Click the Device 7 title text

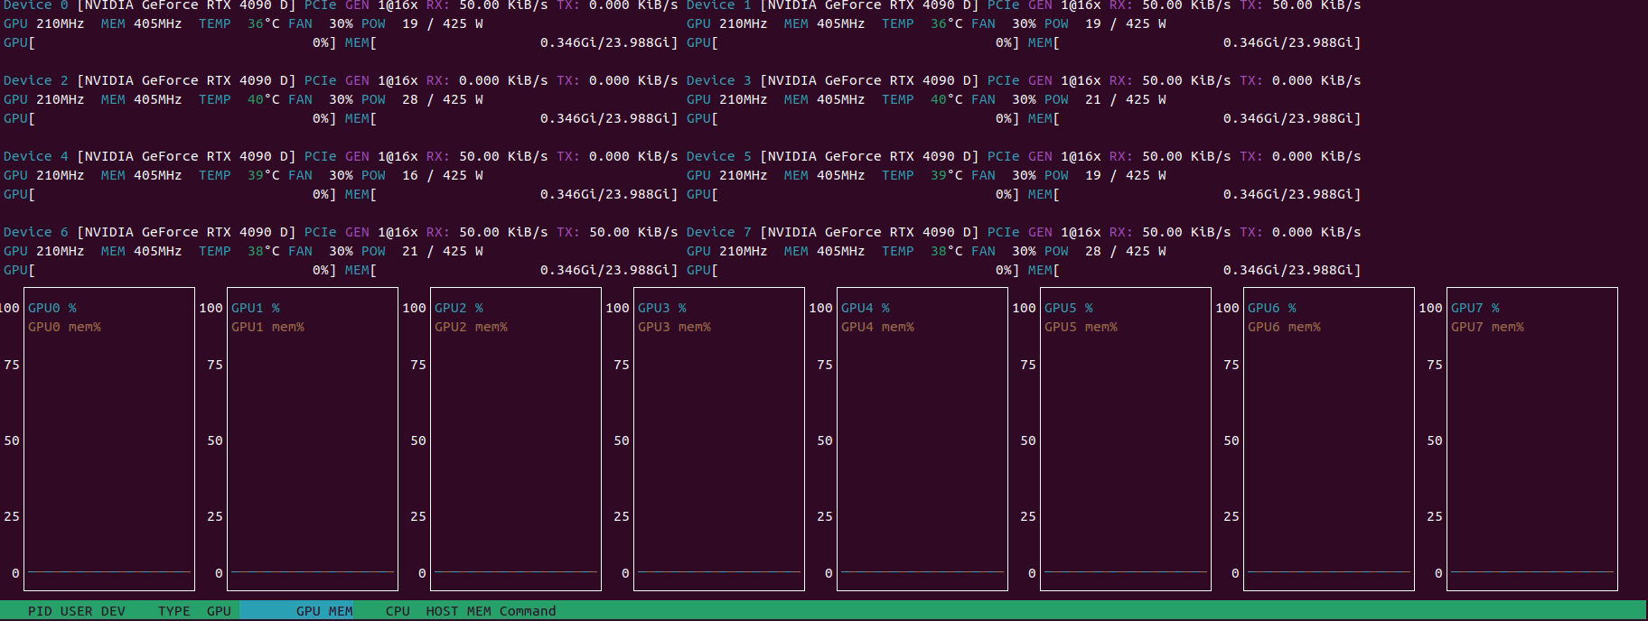pos(719,232)
